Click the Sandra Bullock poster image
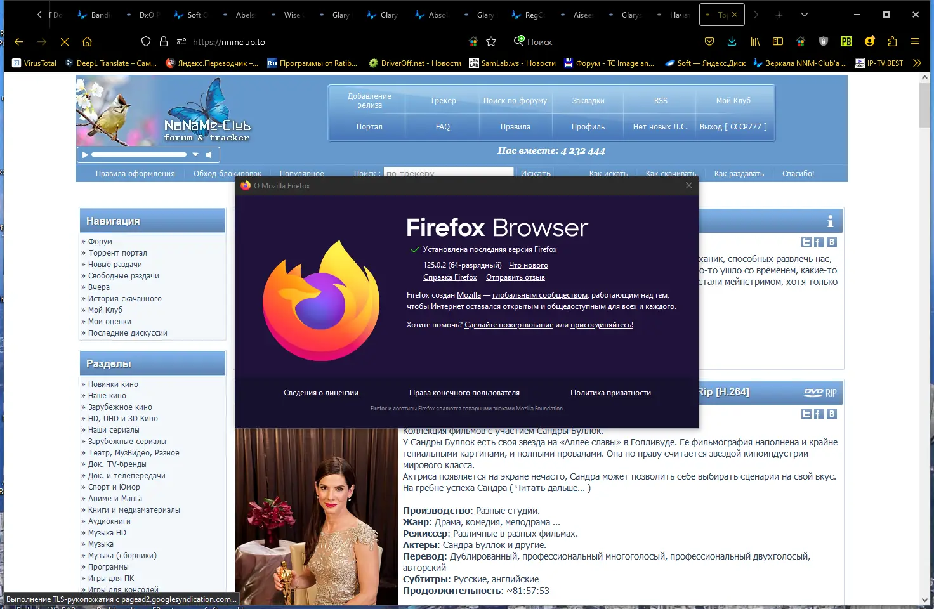Viewport: 934px width, 609px height. click(317, 517)
